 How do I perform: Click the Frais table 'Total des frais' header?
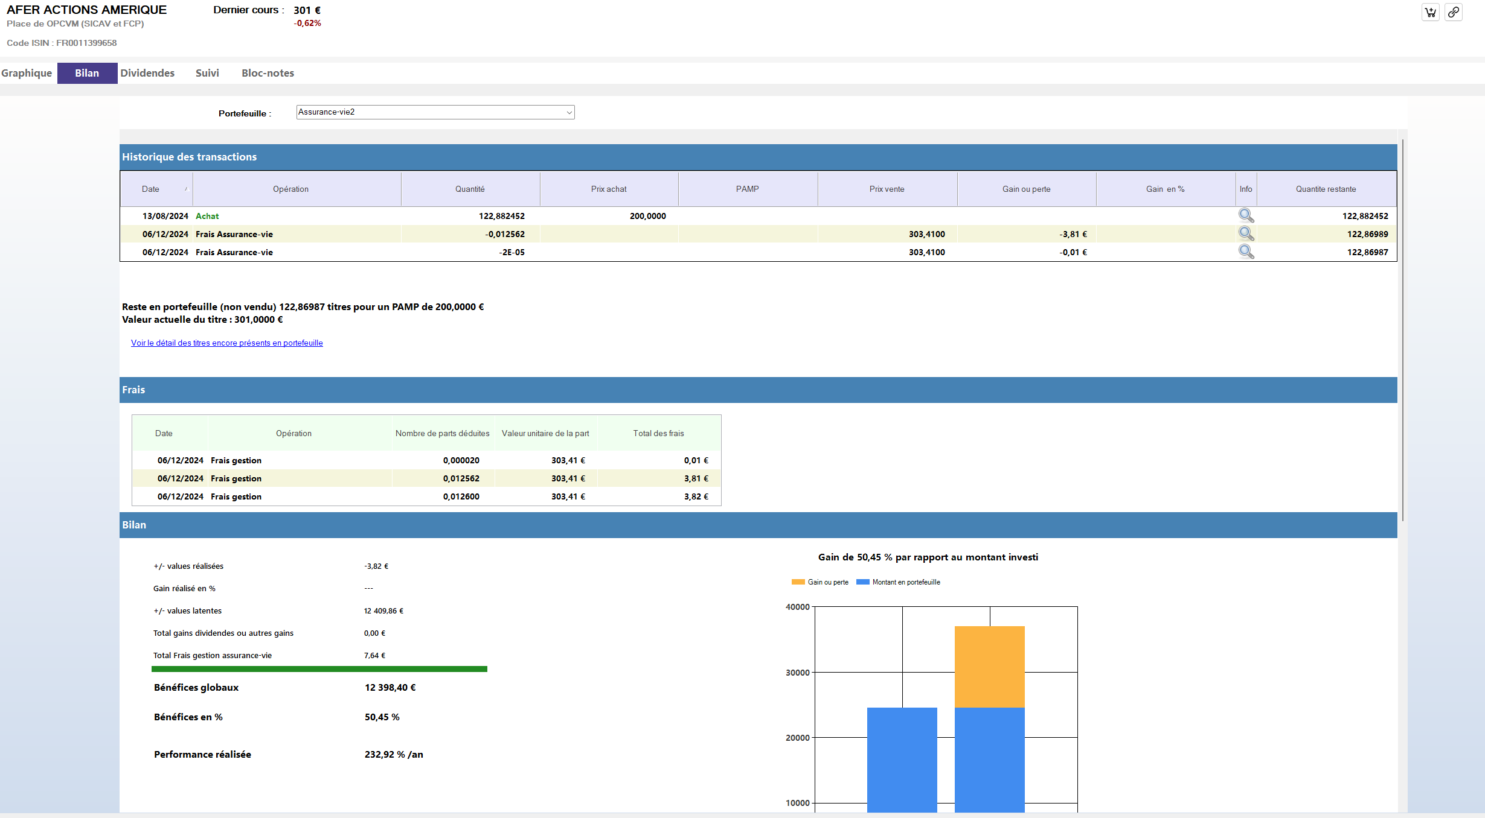click(x=659, y=433)
